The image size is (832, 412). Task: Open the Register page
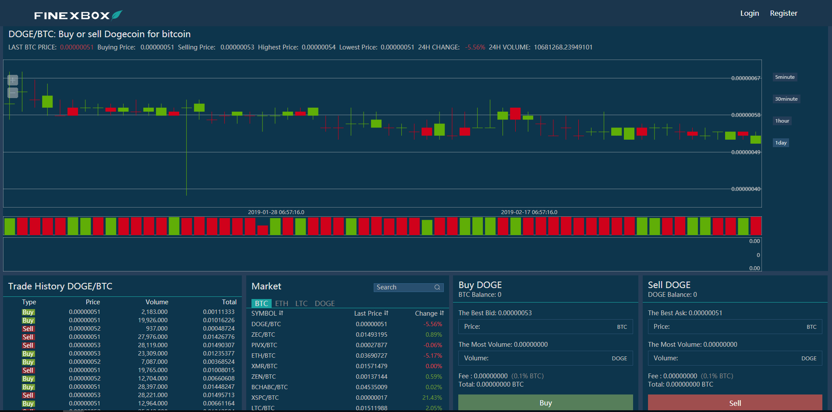(x=783, y=13)
